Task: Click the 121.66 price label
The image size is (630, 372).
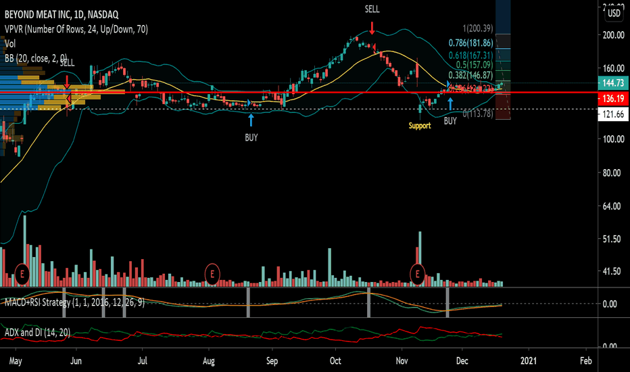Action: tap(613, 114)
